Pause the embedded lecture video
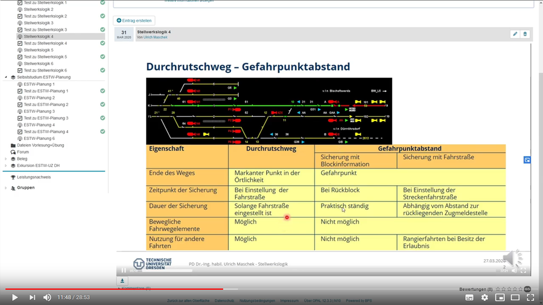The image size is (543, 305). coord(124,271)
